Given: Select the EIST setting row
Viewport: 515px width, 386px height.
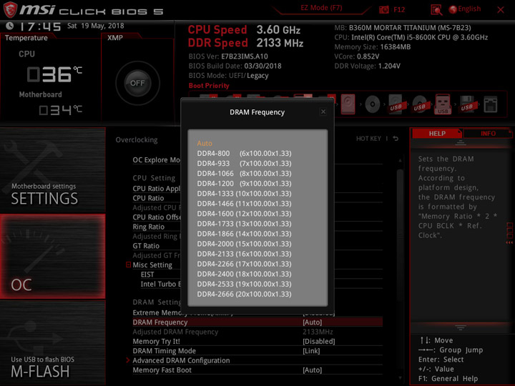Looking at the screenshot, I should point(147,274).
